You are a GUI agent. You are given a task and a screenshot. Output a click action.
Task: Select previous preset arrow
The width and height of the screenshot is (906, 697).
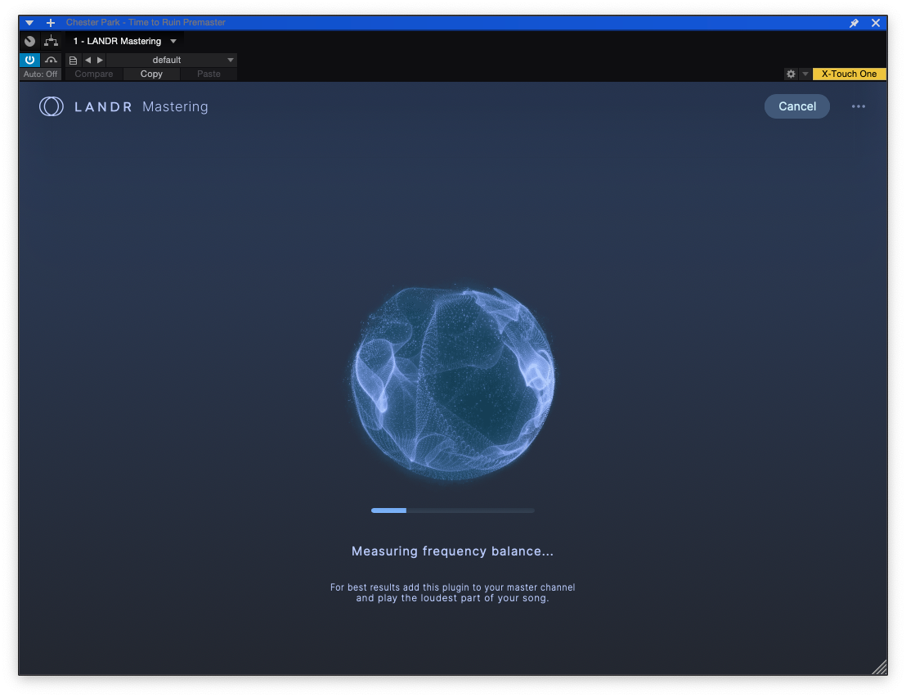click(87, 60)
